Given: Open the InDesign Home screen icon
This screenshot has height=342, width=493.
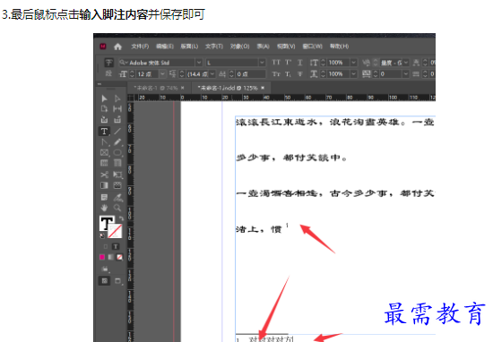Looking at the screenshot, I should pos(117,47).
